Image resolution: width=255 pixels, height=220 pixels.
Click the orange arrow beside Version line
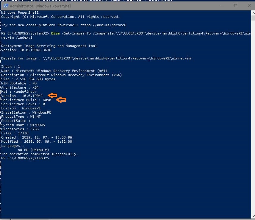(x=53, y=95)
